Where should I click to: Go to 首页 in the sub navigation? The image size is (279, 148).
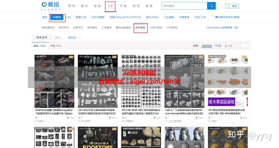(45, 17)
